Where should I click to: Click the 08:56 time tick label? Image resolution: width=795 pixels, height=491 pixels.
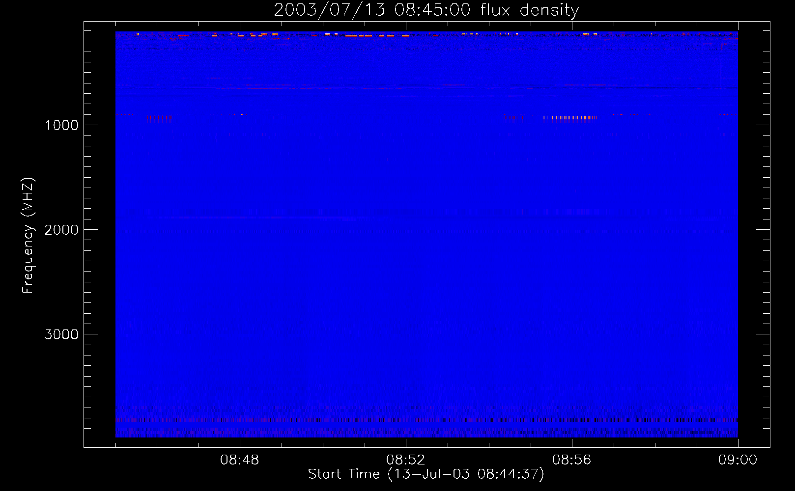coord(572,460)
